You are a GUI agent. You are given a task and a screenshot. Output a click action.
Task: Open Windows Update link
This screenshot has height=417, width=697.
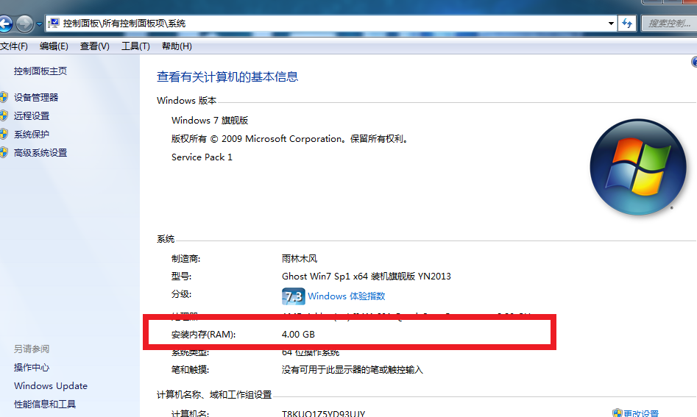coord(51,386)
